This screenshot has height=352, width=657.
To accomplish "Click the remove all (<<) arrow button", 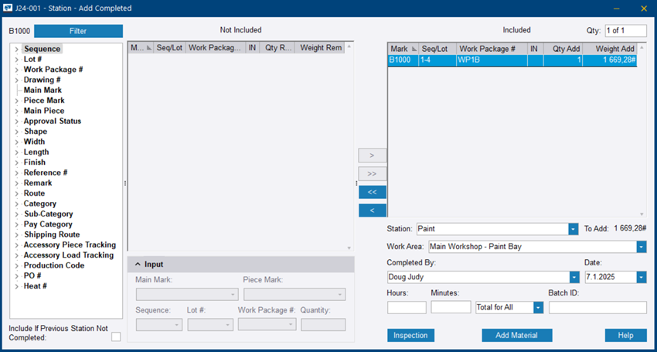I will point(372,192).
